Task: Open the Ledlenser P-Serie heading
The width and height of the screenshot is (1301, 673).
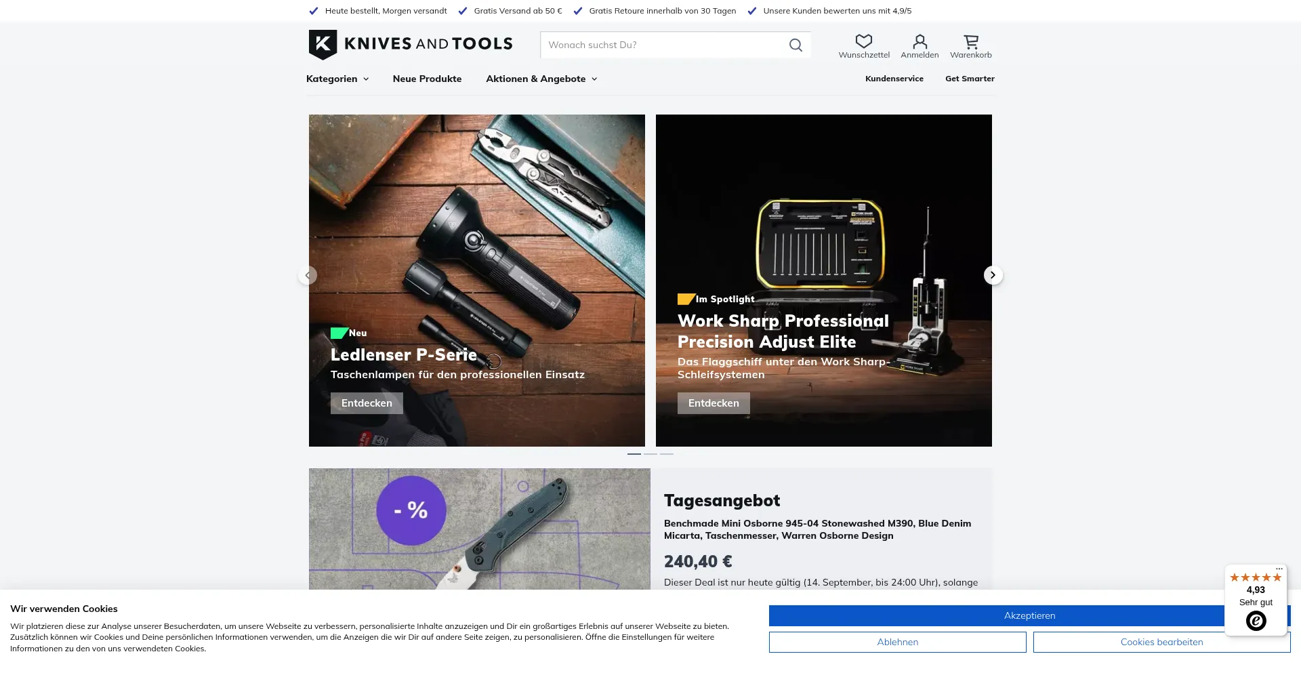Action: point(404,354)
